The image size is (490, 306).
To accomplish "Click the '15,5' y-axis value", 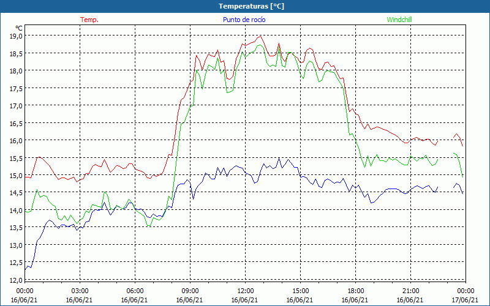I will (x=16, y=158).
